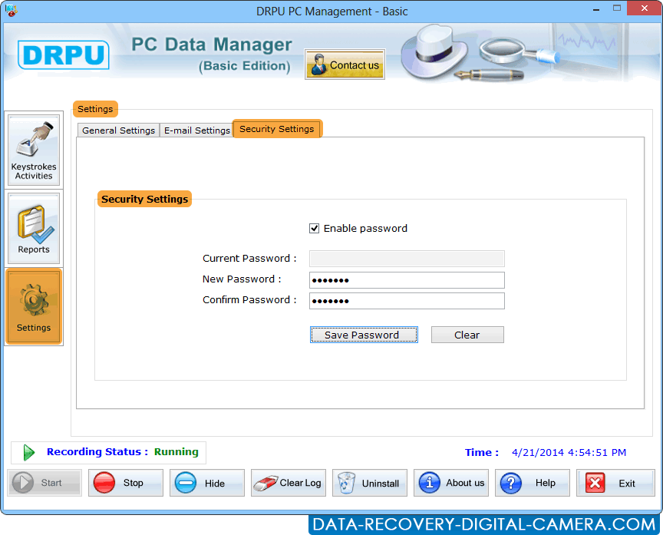Click the Uninstall trash button
The height and width of the screenshot is (535, 663).
coord(370,483)
